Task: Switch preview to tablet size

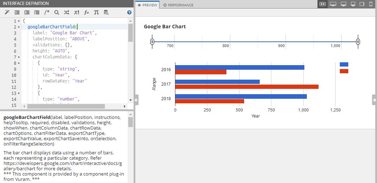Action: [x=362, y=4]
